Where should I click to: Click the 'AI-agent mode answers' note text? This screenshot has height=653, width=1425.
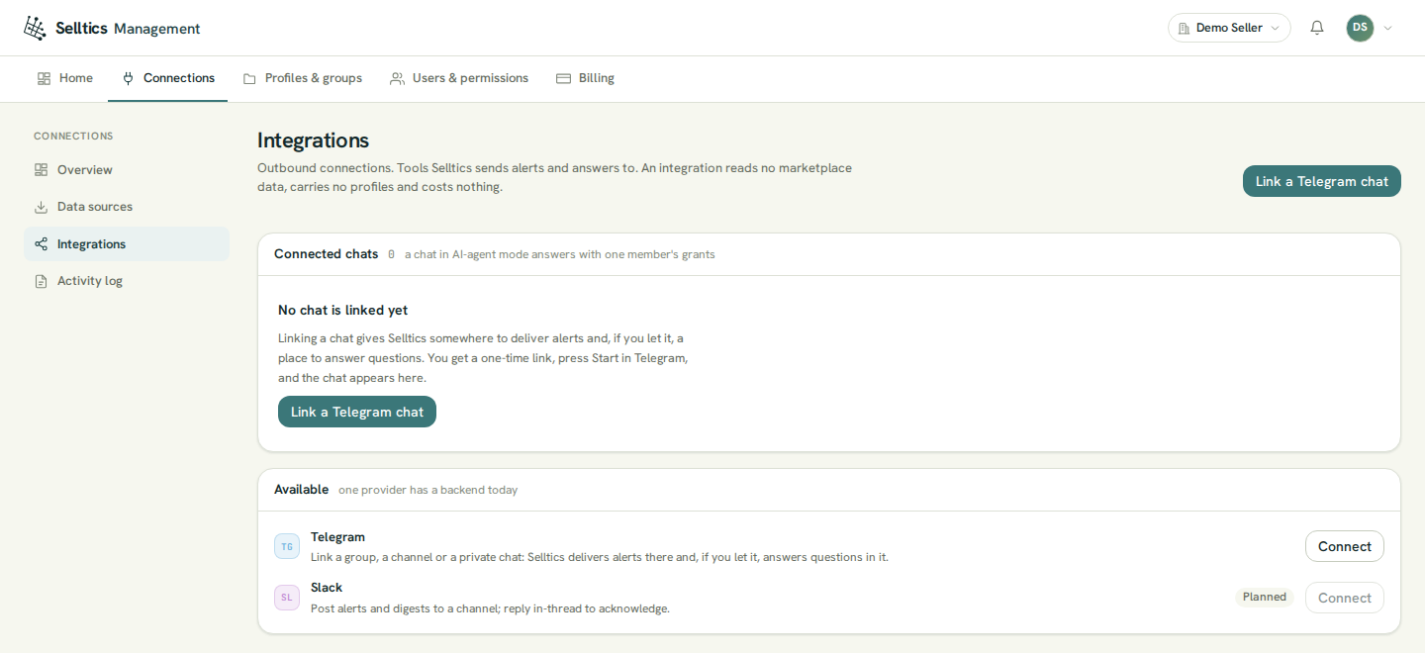[x=560, y=254]
